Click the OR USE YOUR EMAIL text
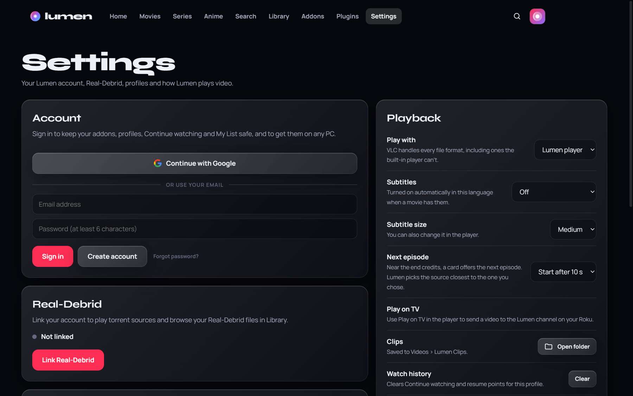This screenshot has height=396, width=633. (195, 185)
